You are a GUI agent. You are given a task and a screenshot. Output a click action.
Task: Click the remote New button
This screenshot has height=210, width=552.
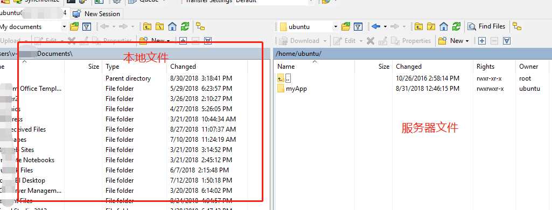[x=451, y=41]
